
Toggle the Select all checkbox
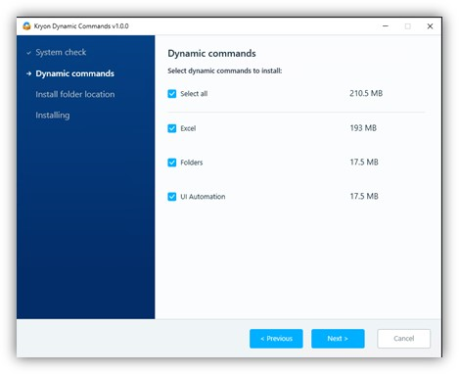click(172, 94)
